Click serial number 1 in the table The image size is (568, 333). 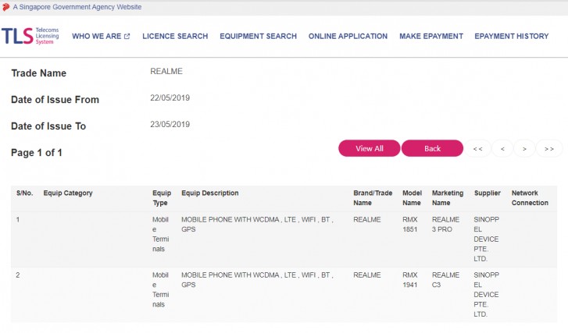[18, 220]
